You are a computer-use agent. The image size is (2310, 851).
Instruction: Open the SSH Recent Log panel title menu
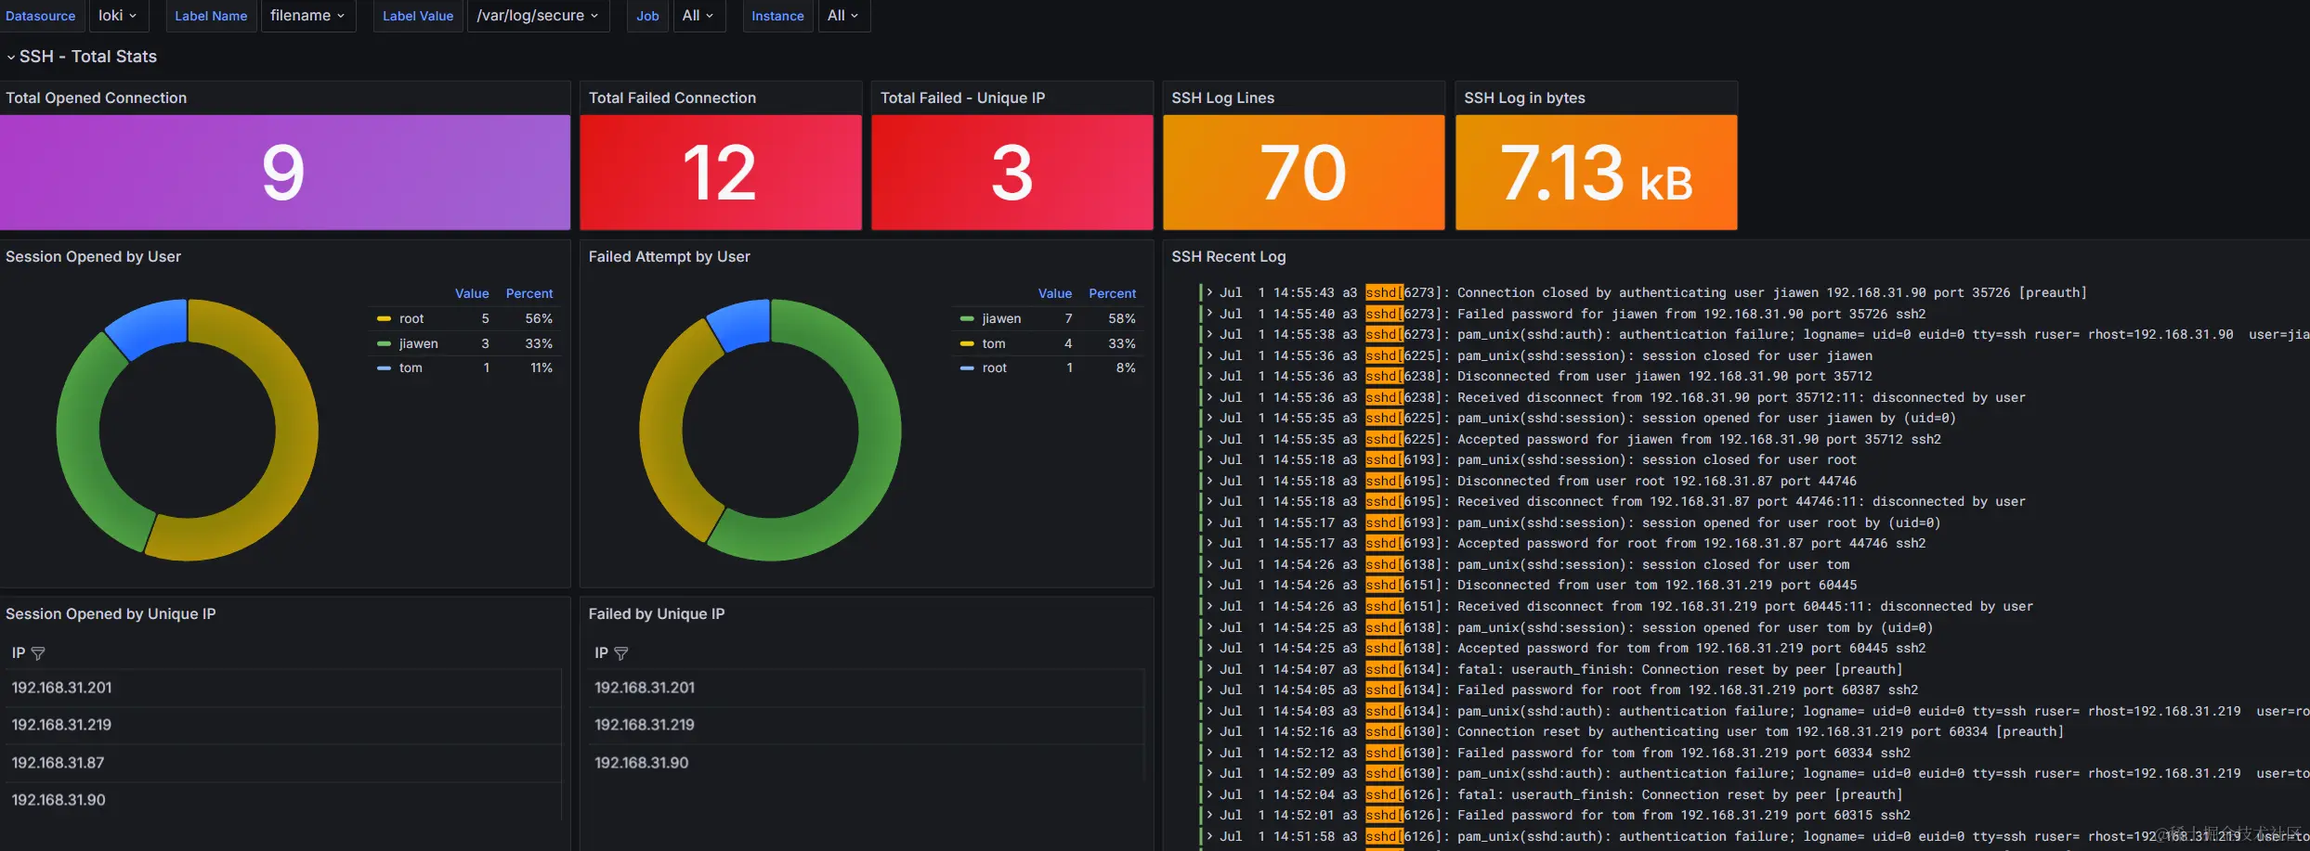click(1229, 256)
